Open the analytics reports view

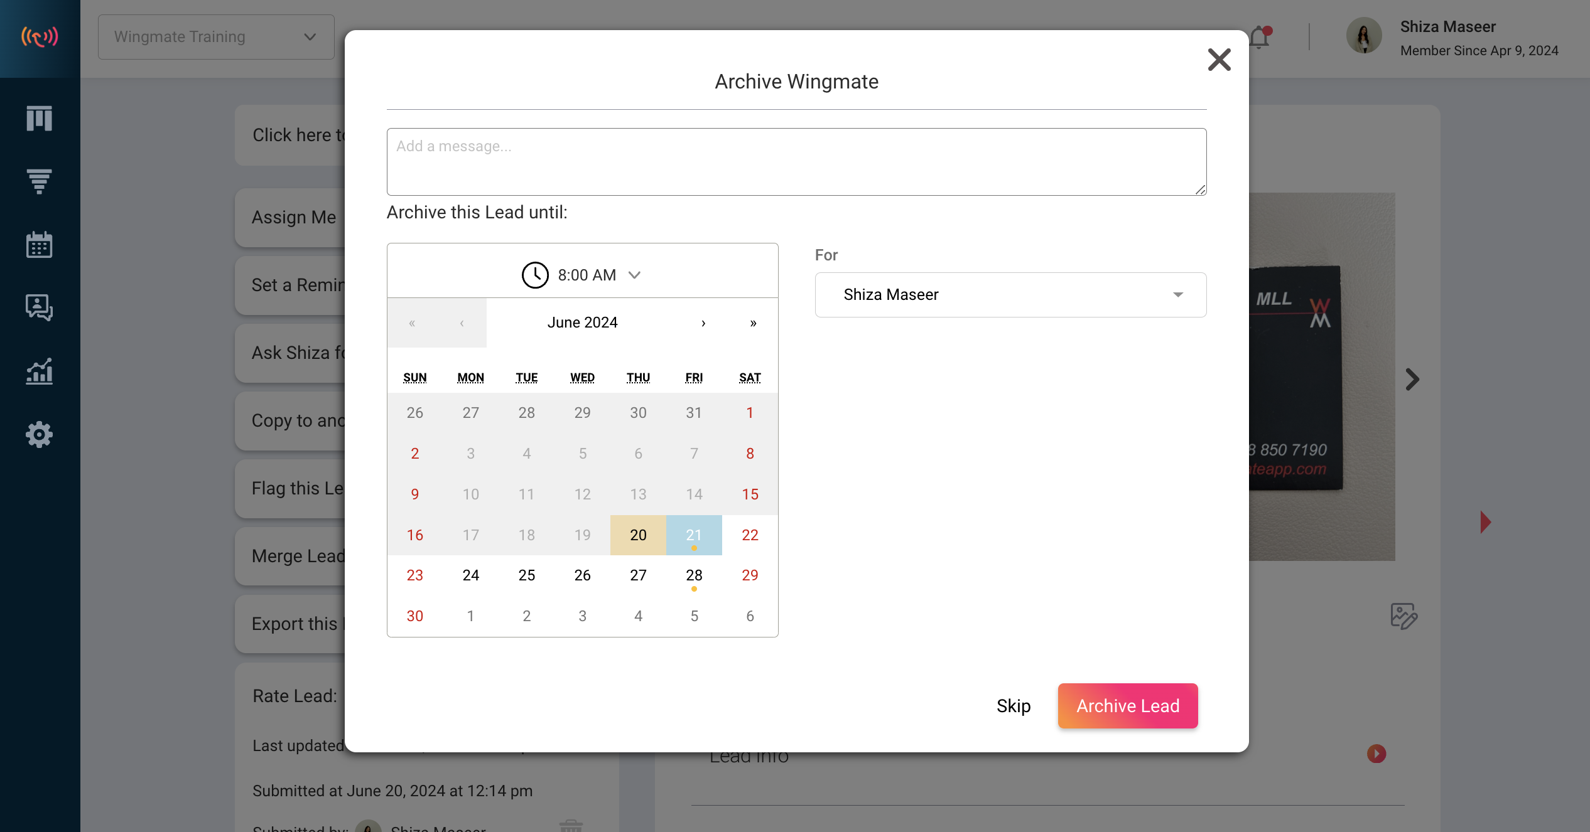click(40, 371)
